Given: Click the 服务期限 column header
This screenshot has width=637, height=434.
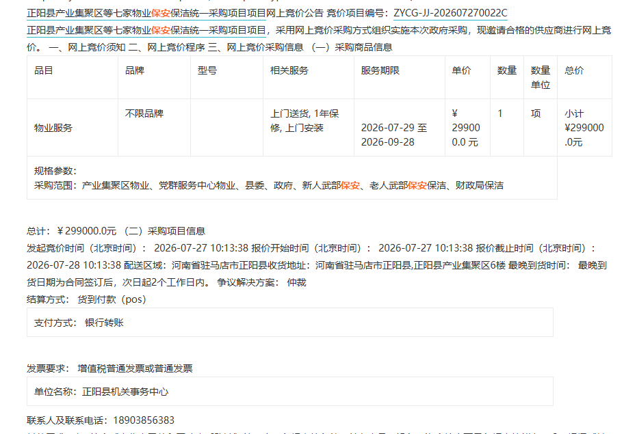Looking at the screenshot, I should click(x=400, y=77).
